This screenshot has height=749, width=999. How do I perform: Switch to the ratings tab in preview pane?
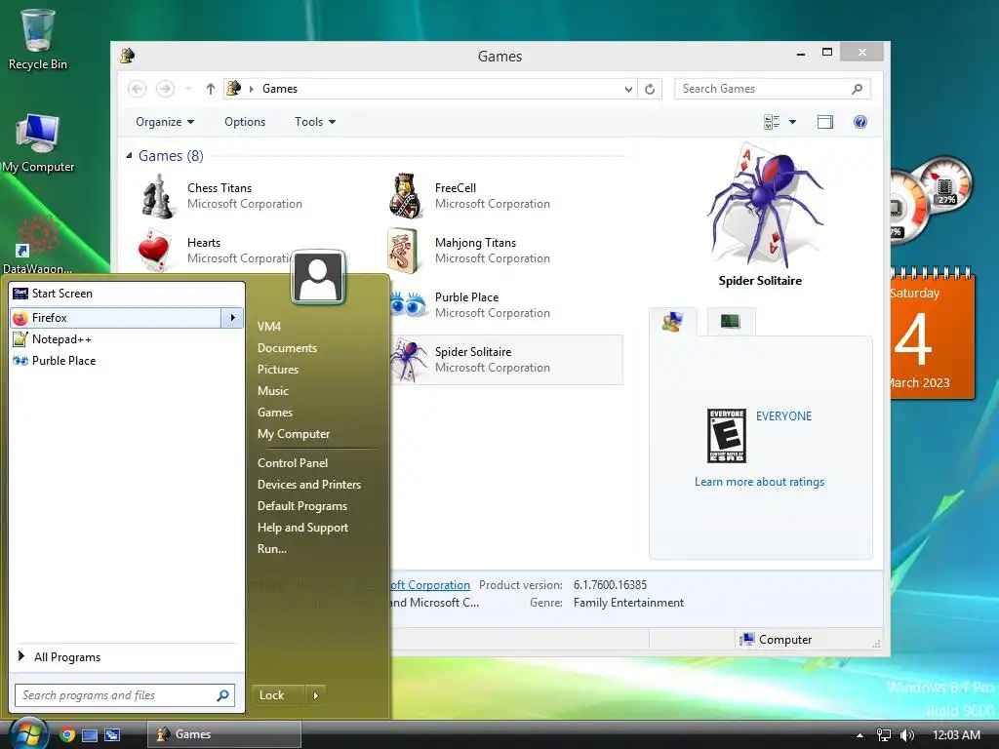click(673, 321)
